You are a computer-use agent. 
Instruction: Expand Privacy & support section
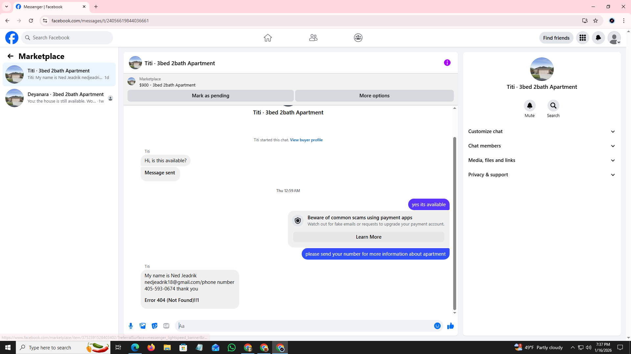pos(541,175)
